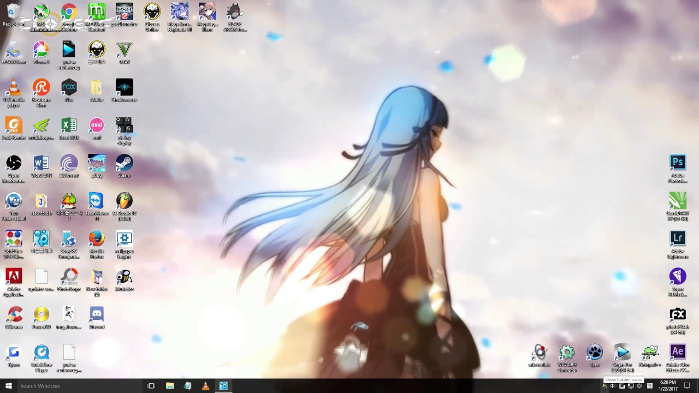Click the Search Windows box
699x393 pixels.
click(80, 386)
